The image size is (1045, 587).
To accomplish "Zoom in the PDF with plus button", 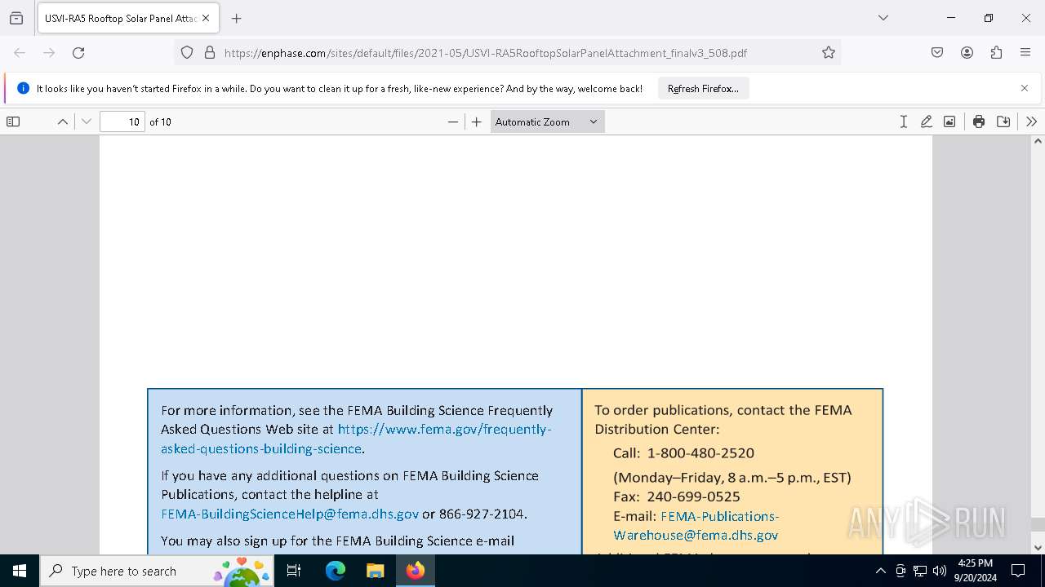I will [477, 121].
